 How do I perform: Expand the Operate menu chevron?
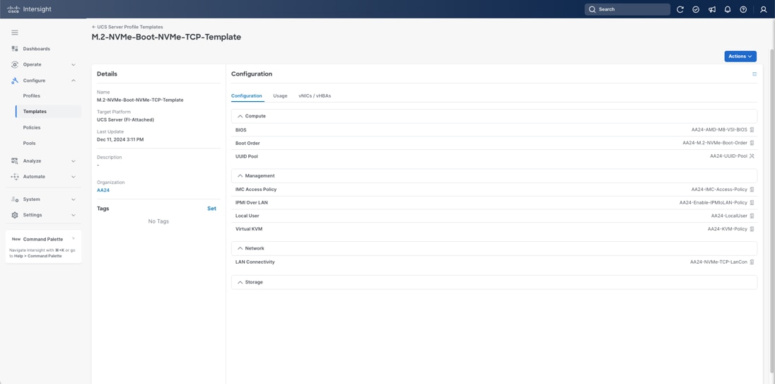[x=74, y=65]
